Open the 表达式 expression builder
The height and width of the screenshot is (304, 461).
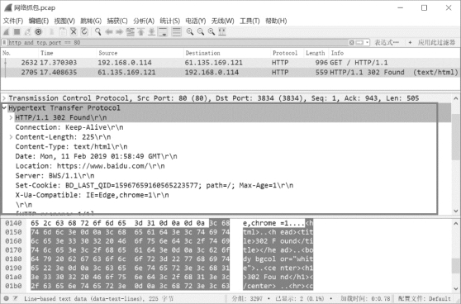[x=387, y=43]
